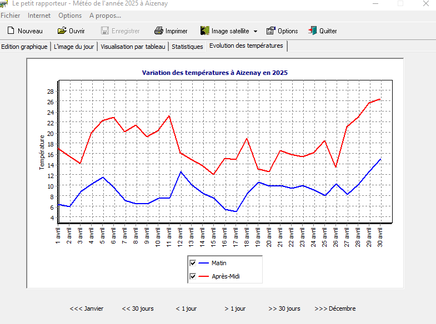Open the Options toolbar icon
This screenshot has height=324, width=436.
270,31
